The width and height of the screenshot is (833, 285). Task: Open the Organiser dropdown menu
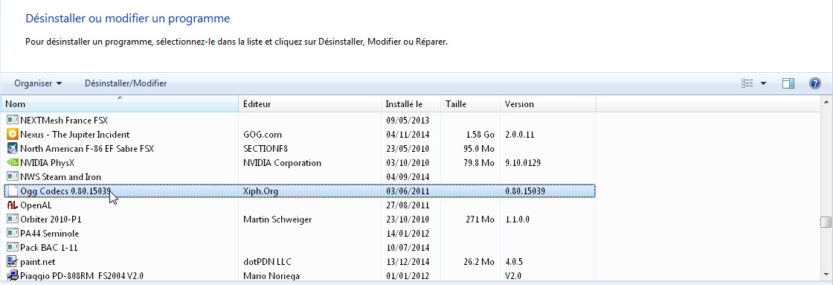pos(38,83)
